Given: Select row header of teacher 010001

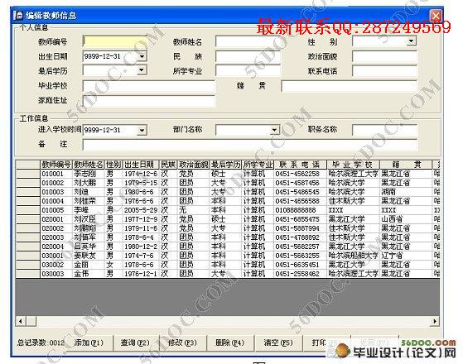Looking at the screenshot, I should 28,174.
